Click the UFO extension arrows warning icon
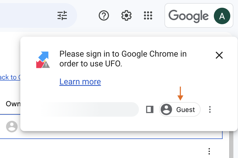 point(43,60)
